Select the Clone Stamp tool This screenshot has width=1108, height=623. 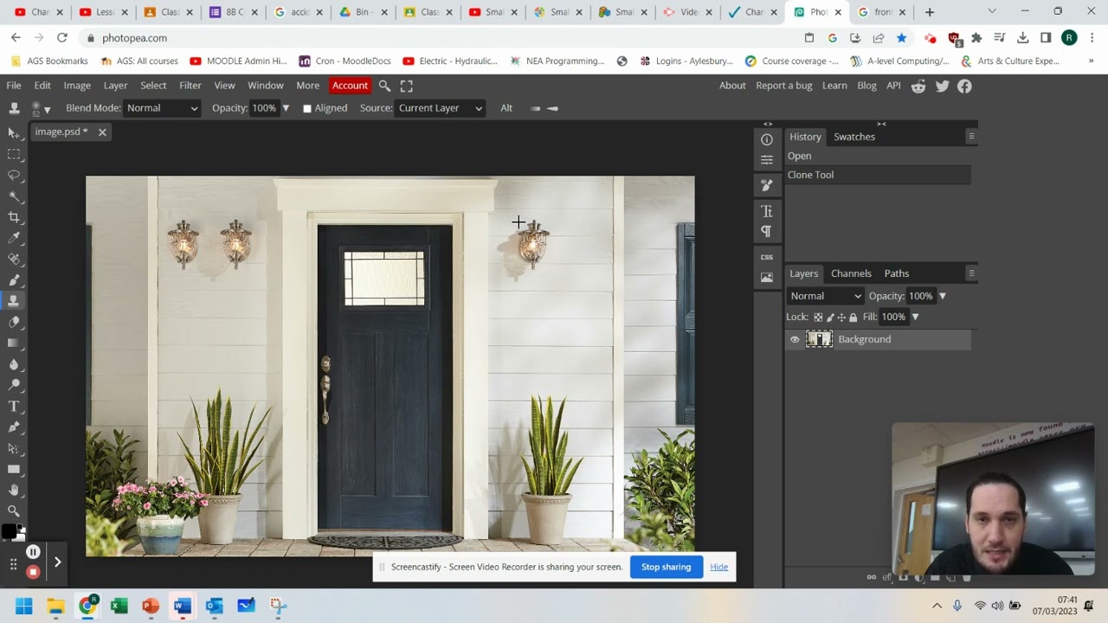click(x=14, y=301)
